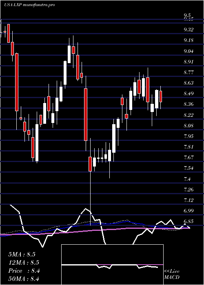Viewport: 204px width, 285px height.
Task: Select the 8.77 price axis label
Action: pyautogui.click(x=188, y=72)
